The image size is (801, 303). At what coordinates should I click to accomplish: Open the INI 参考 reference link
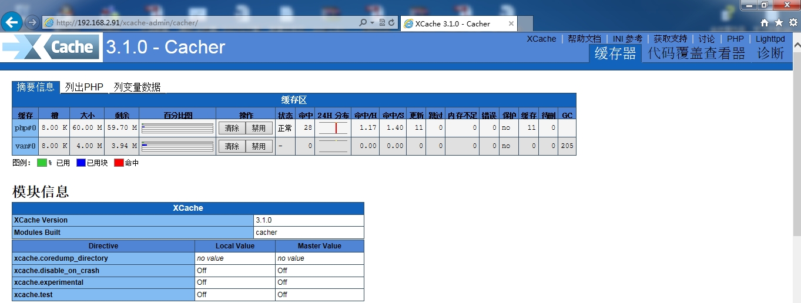(628, 39)
